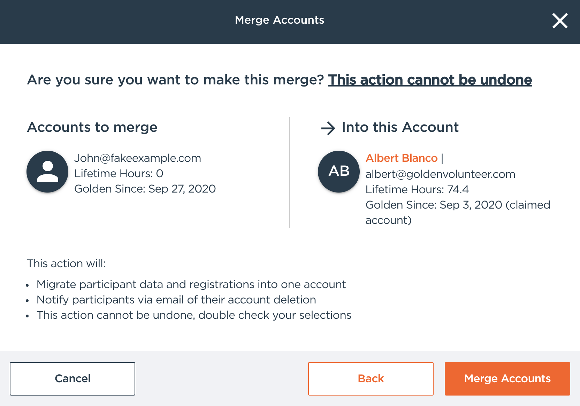The height and width of the screenshot is (406, 580).
Task: Close the Merge Accounts dialog with X
Action: (x=560, y=21)
